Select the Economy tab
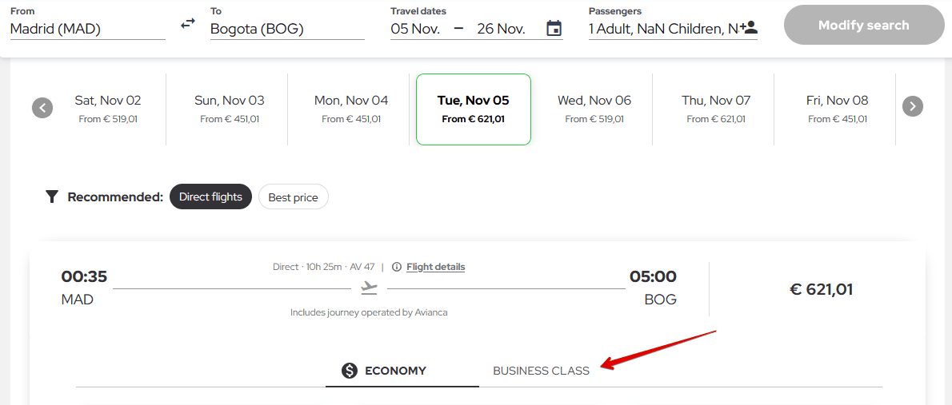Viewport: 952px width, 405px height. [x=395, y=371]
